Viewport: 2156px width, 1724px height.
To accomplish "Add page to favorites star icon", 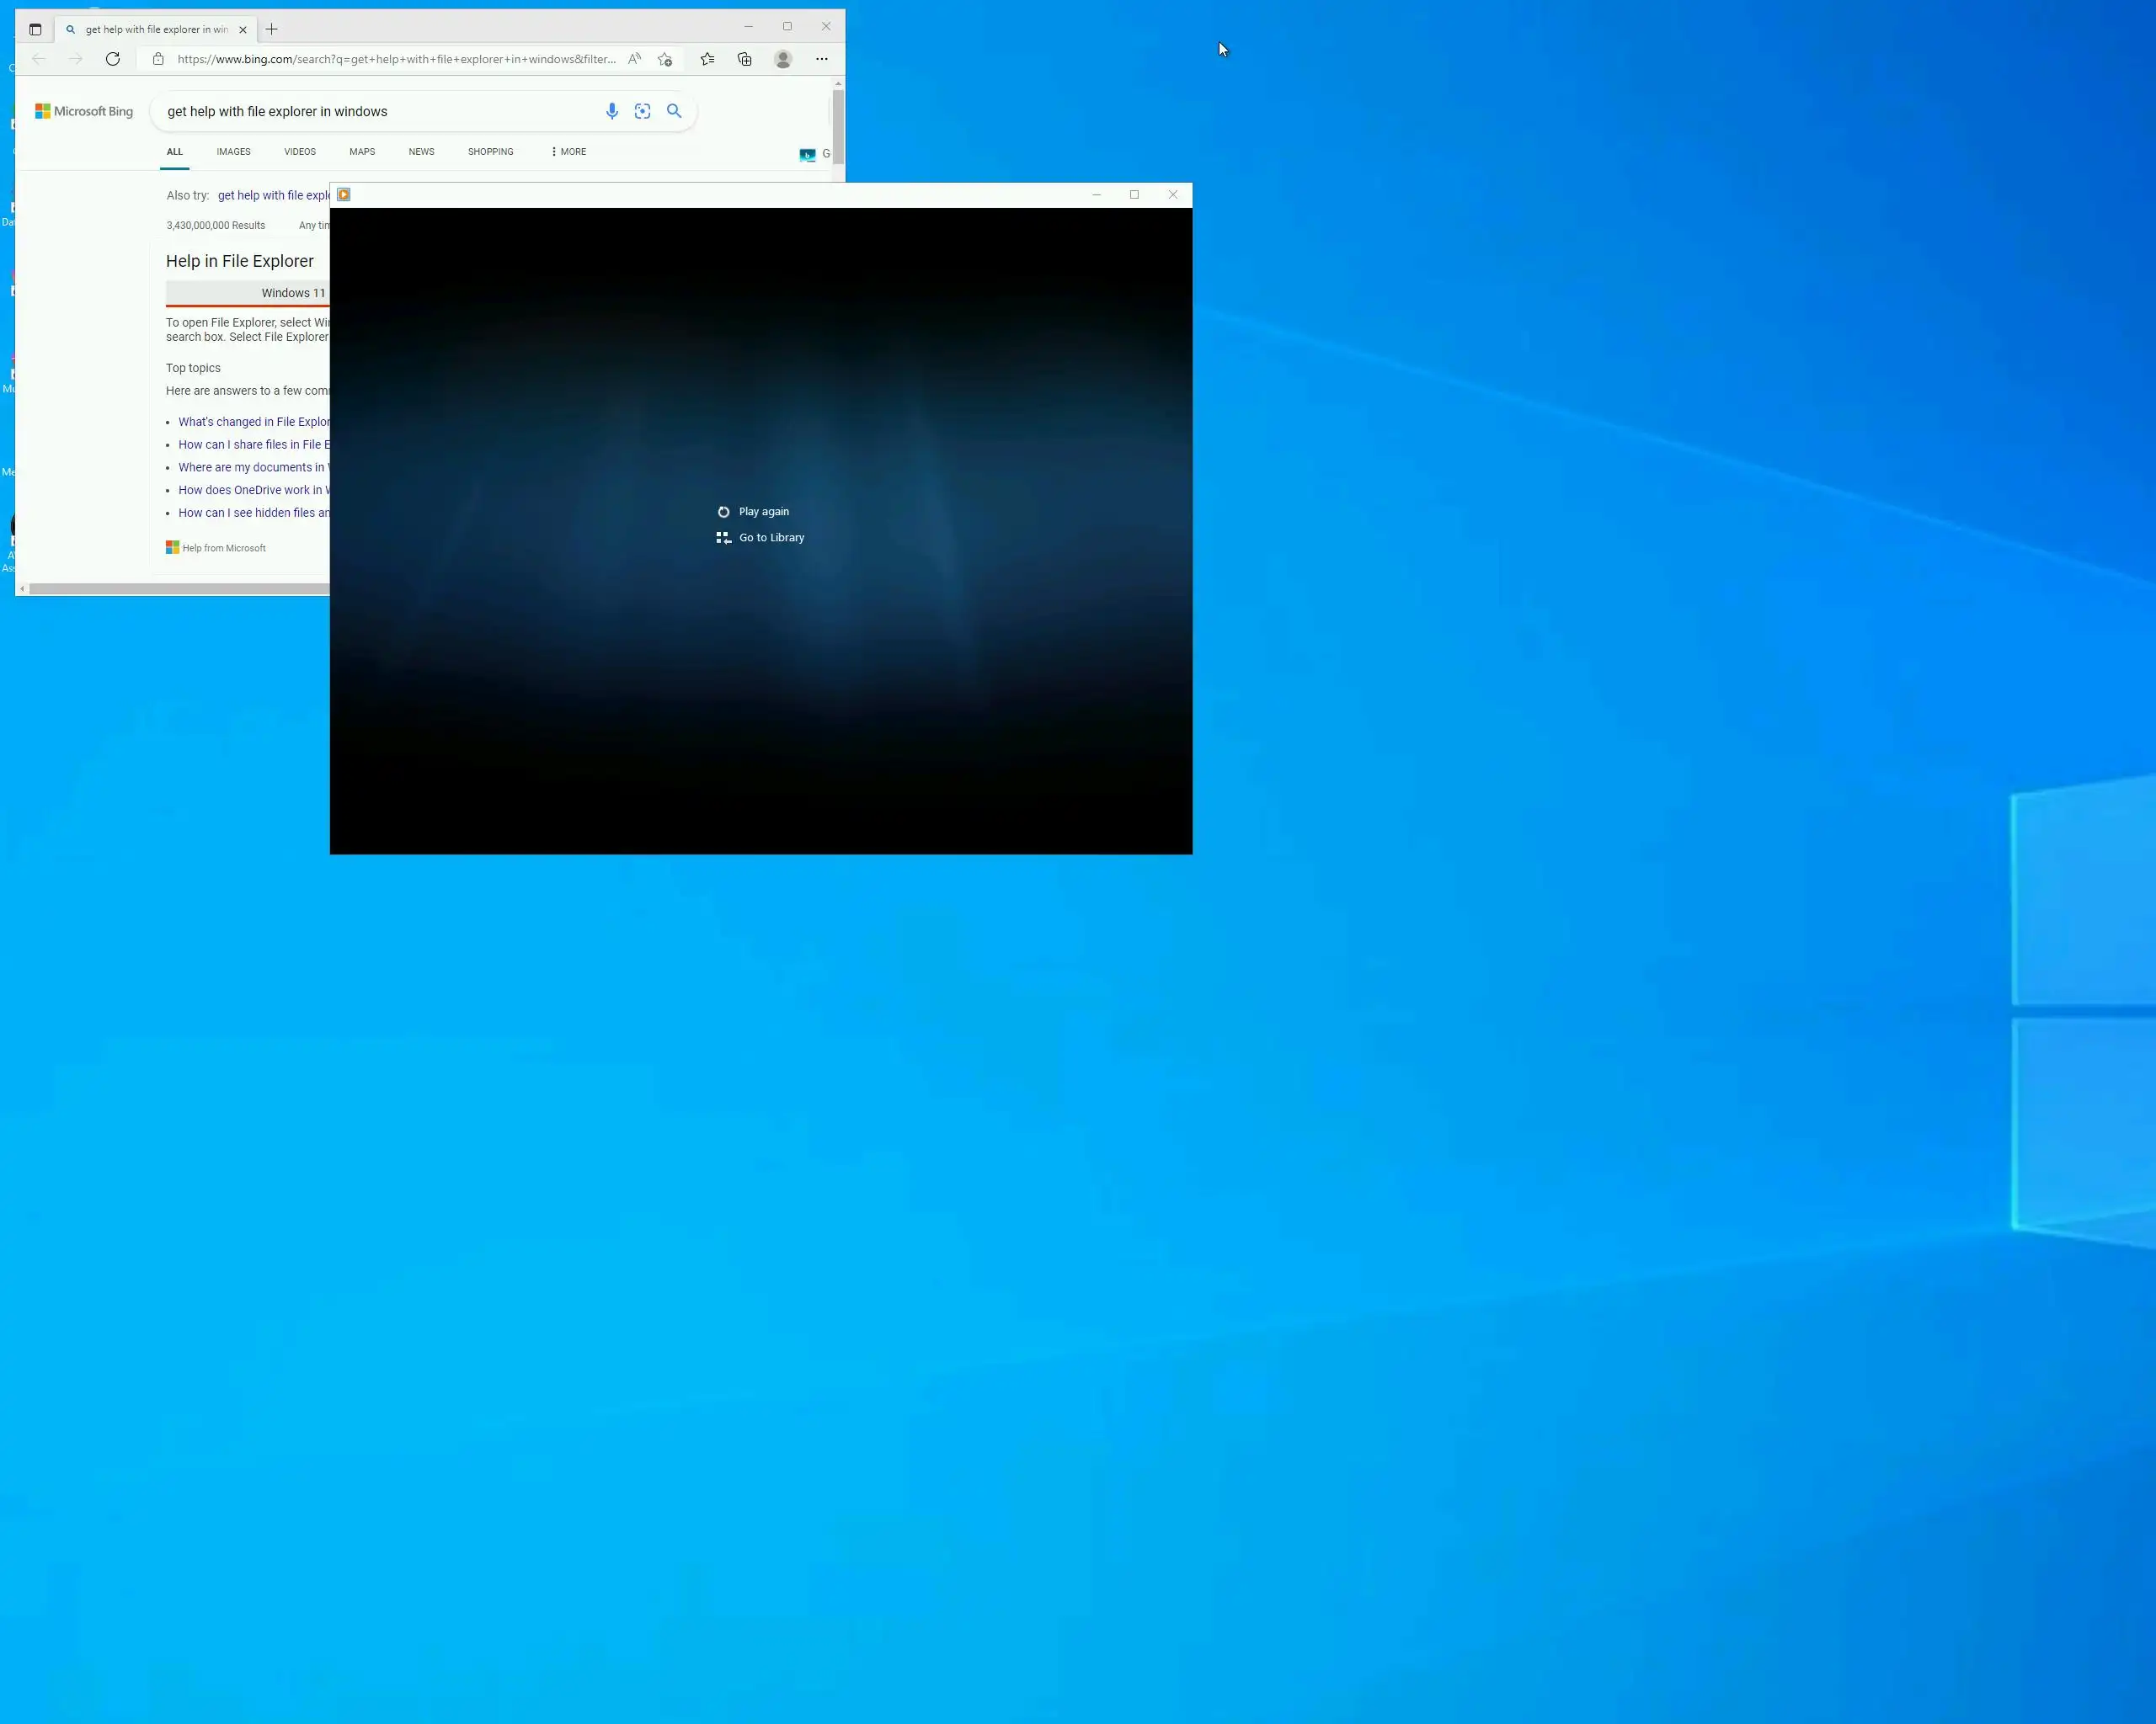I will click(x=665, y=59).
